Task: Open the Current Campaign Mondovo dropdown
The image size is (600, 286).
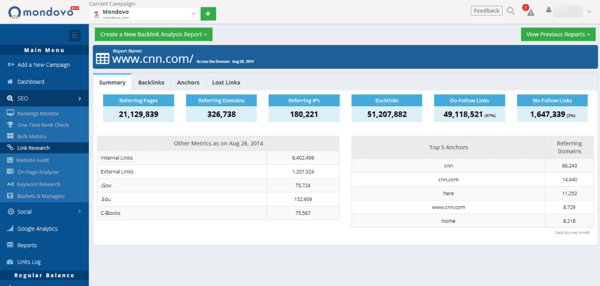Action: (x=144, y=14)
